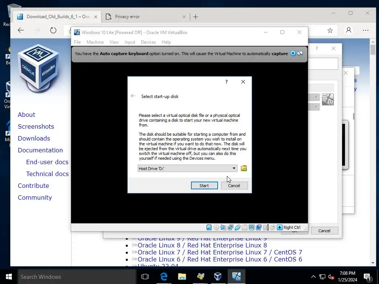379x284 pixels.
Task: Open the Screenshots link
Action: (x=36, y=126)
